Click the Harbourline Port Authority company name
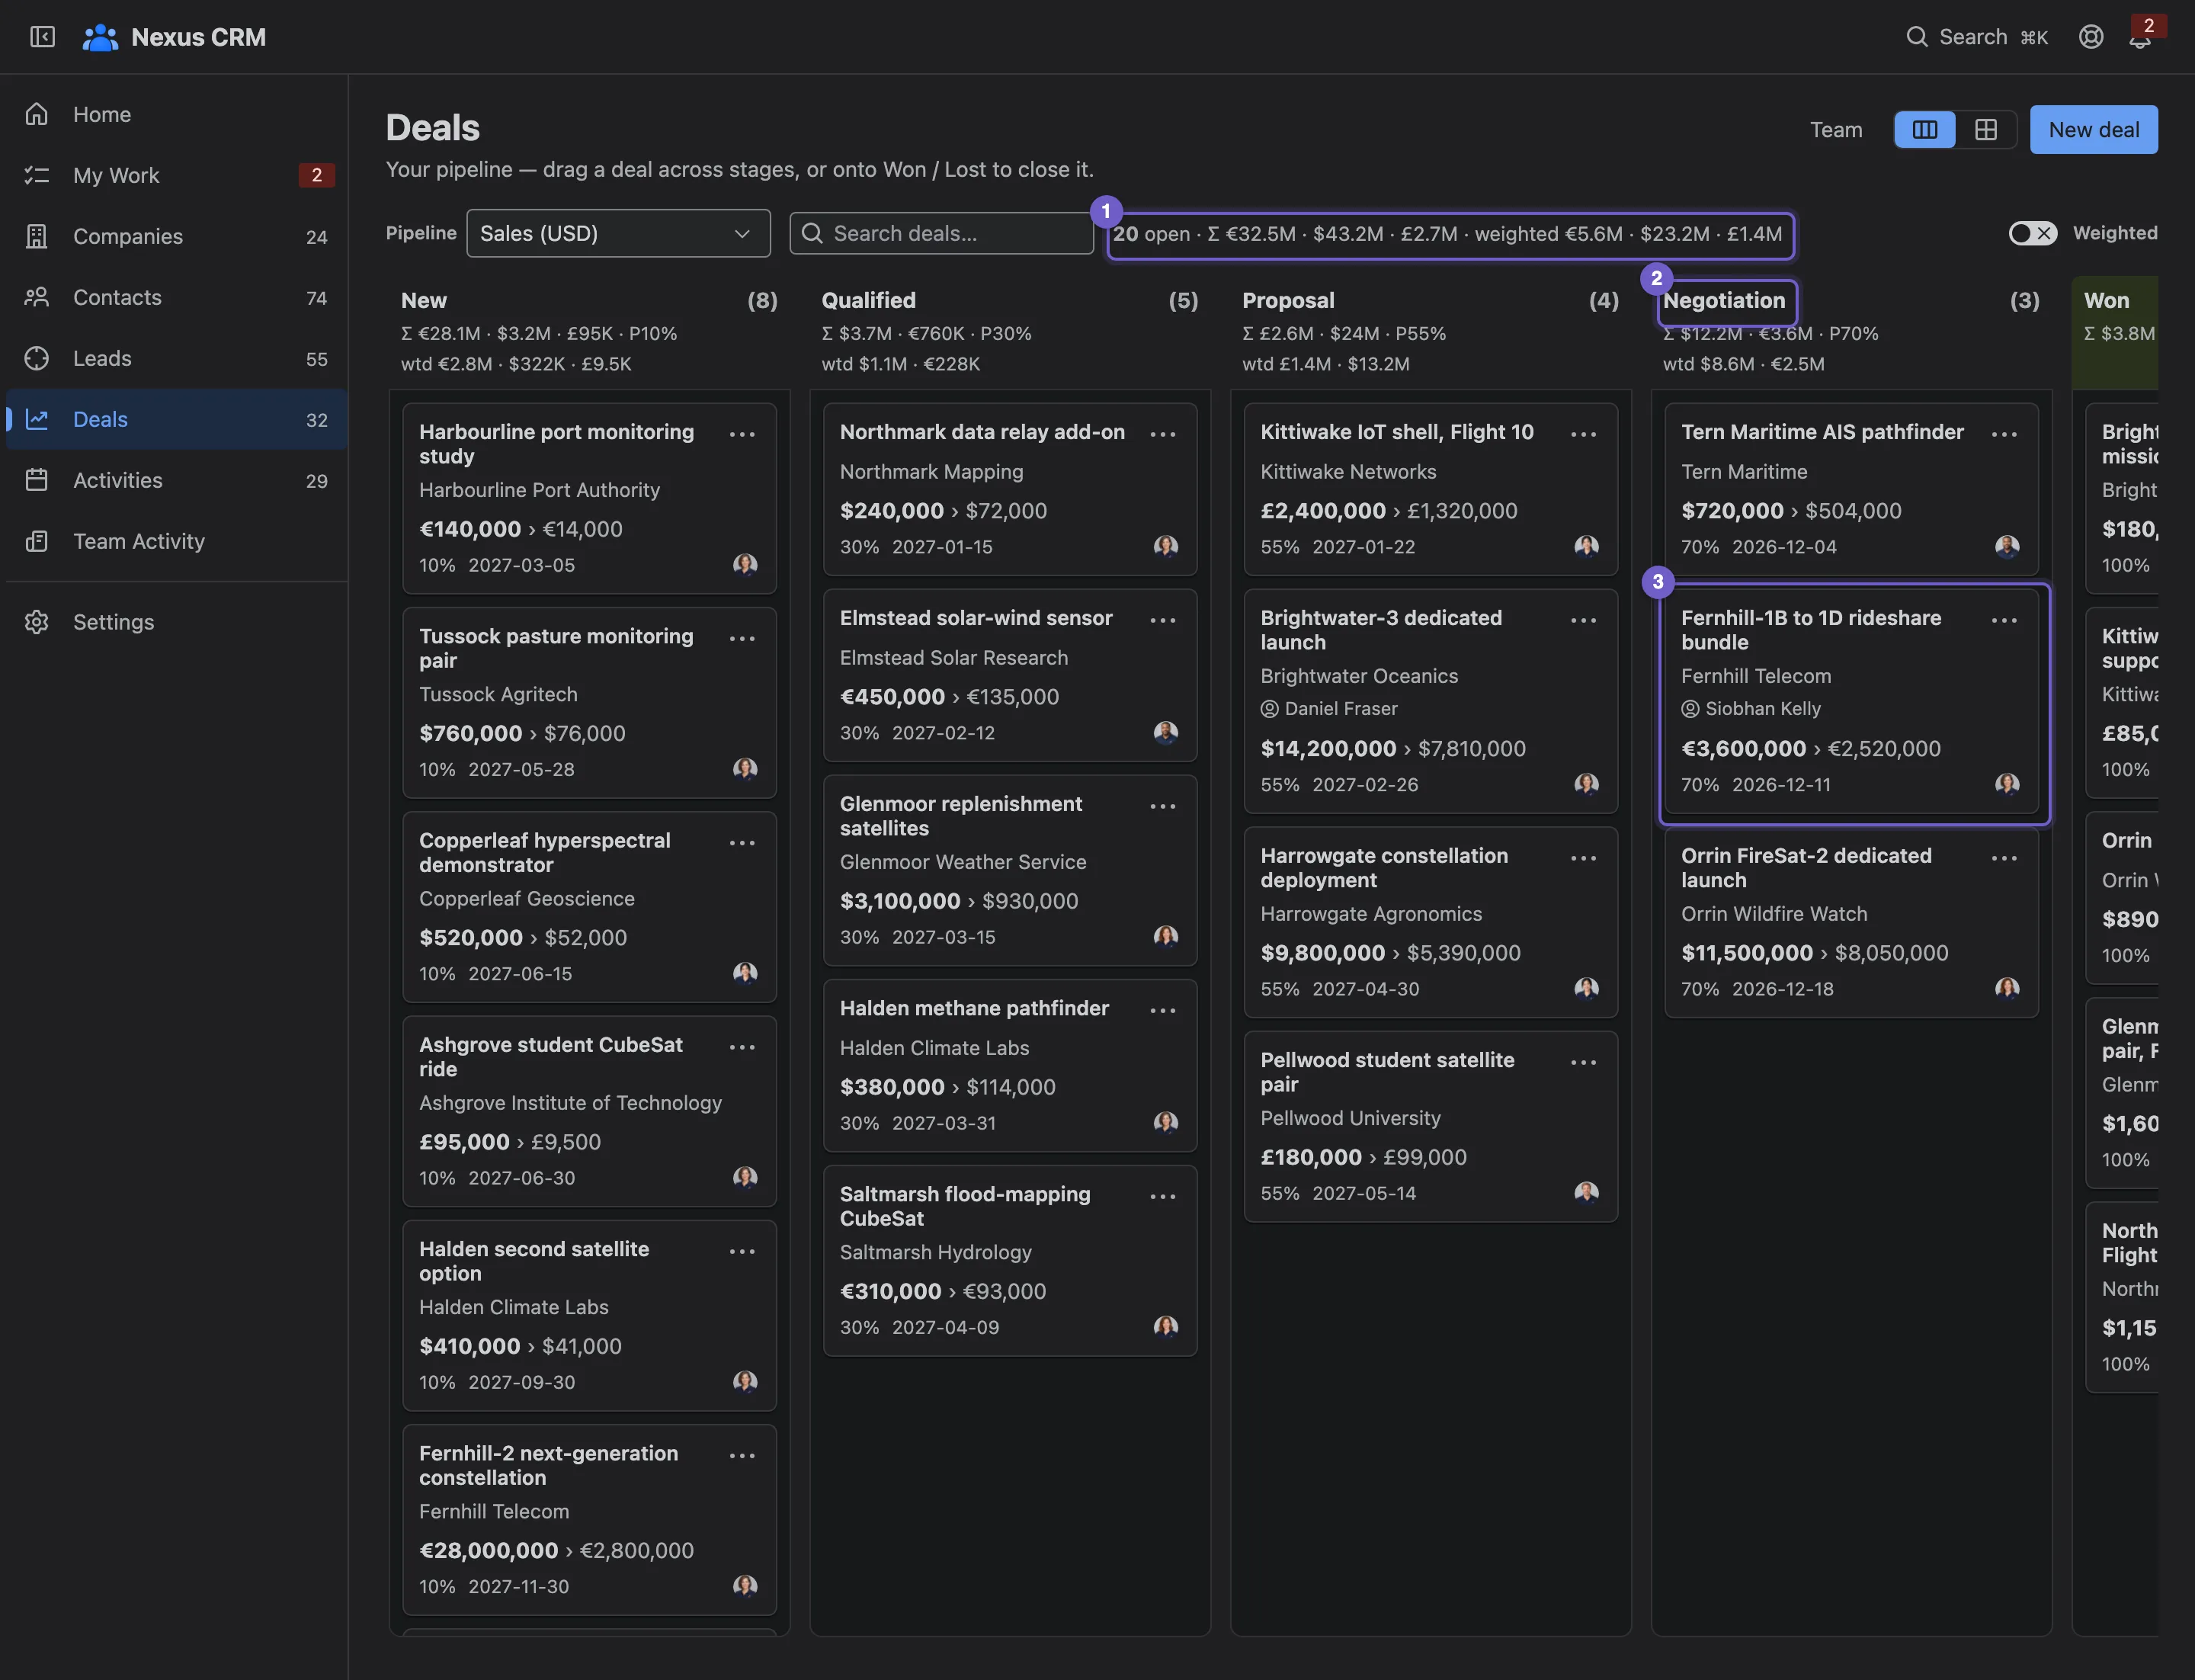The image size is (2195, 1680). pyautogui.click(x=540, y=490)
